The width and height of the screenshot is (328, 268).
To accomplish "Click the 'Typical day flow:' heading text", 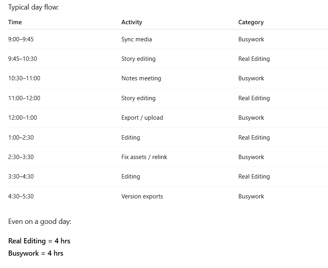I will 33,7.
